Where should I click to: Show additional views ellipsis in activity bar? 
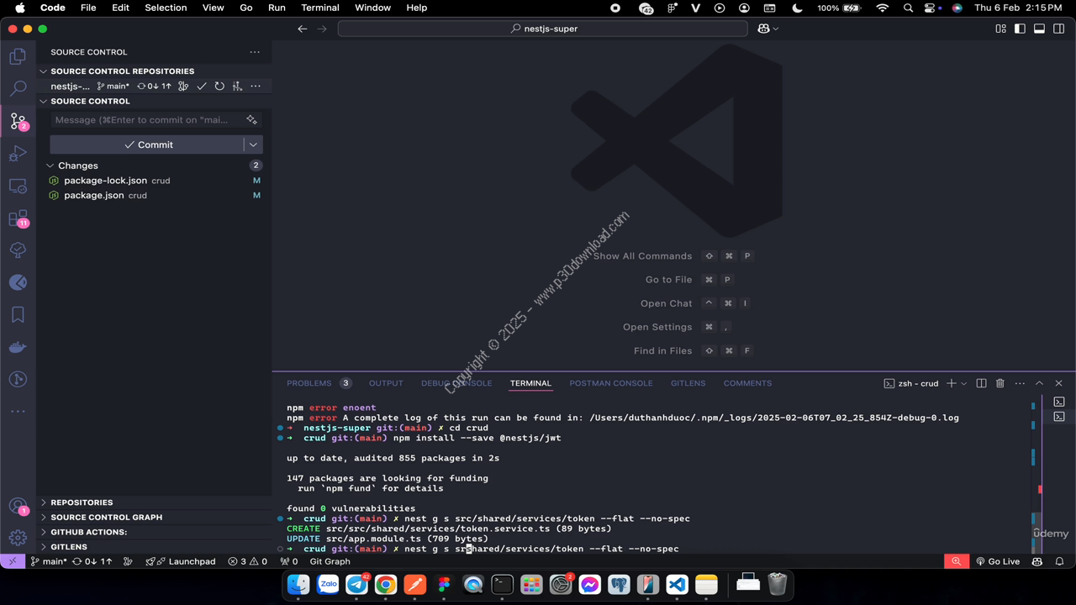point(18,412)
